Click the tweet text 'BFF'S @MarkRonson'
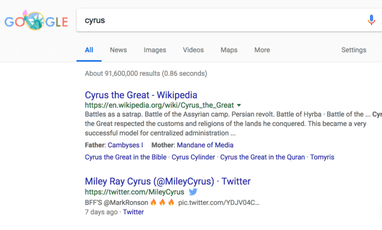This screenshot has height=230, width=382. tap(116, 202)
